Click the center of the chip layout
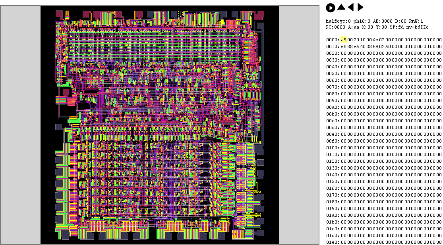The height and width of the screenshot is (245, 443). click(x=160, y=125)
